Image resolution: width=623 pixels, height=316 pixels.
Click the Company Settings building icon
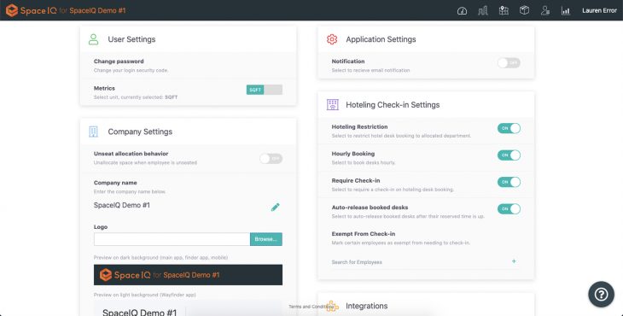(93, 132)
